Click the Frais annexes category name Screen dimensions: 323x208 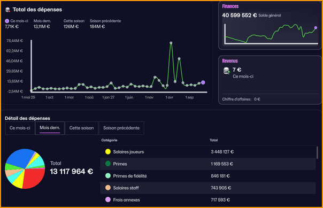point(127,200)
